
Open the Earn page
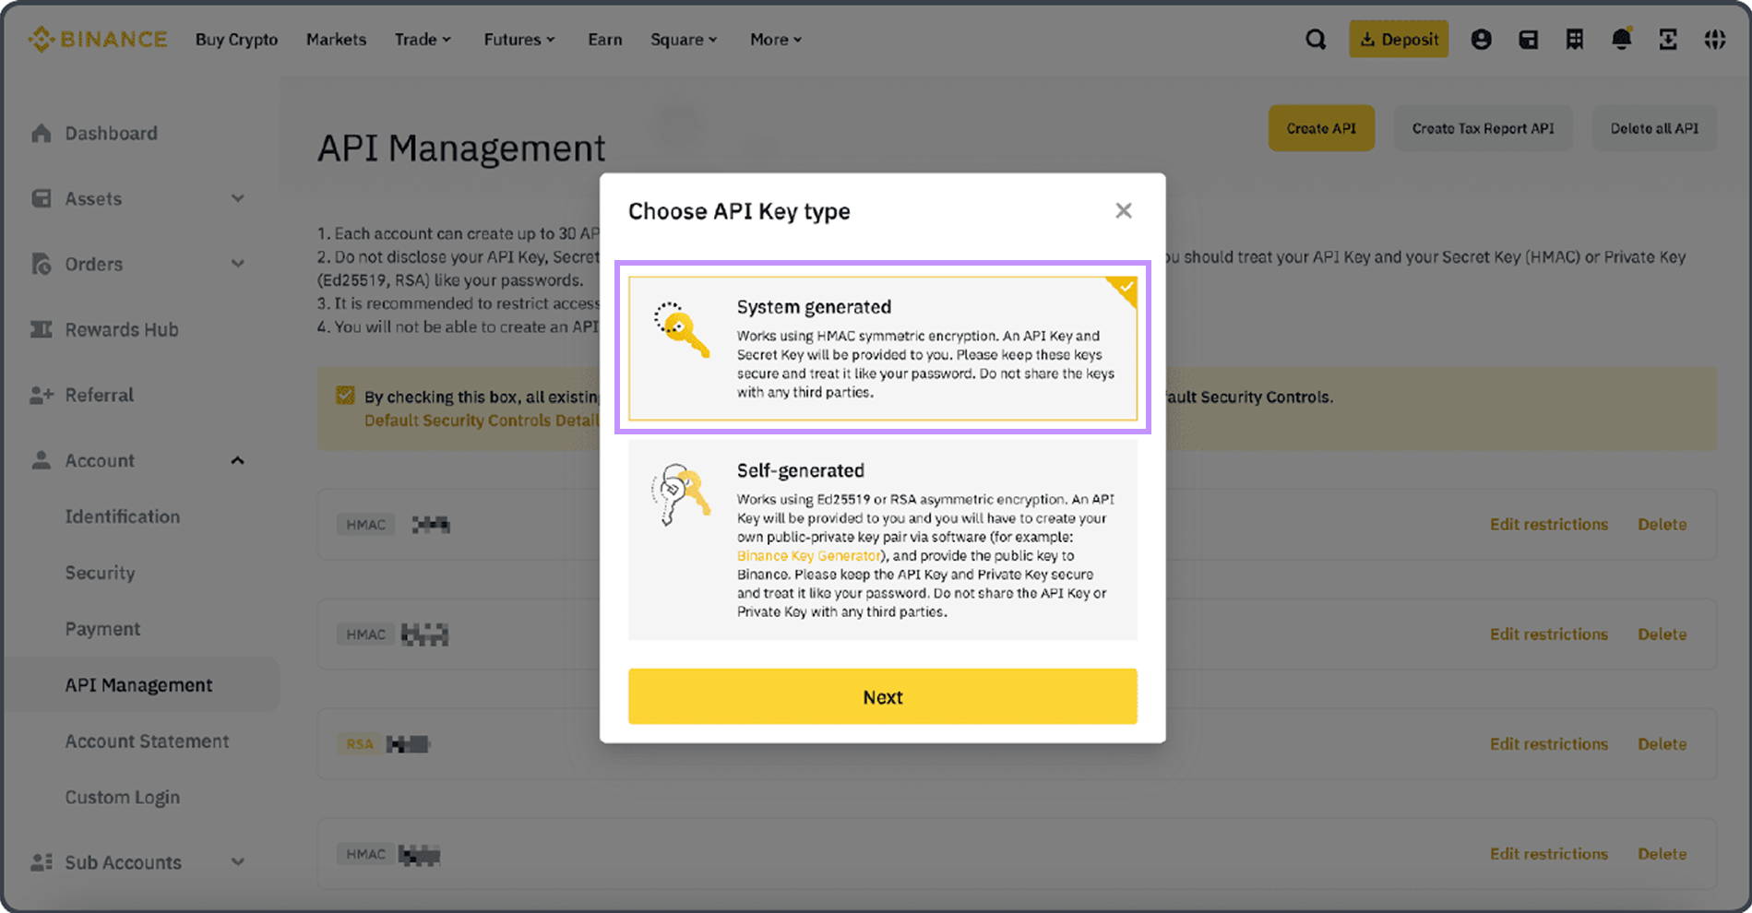click(605, 40)
